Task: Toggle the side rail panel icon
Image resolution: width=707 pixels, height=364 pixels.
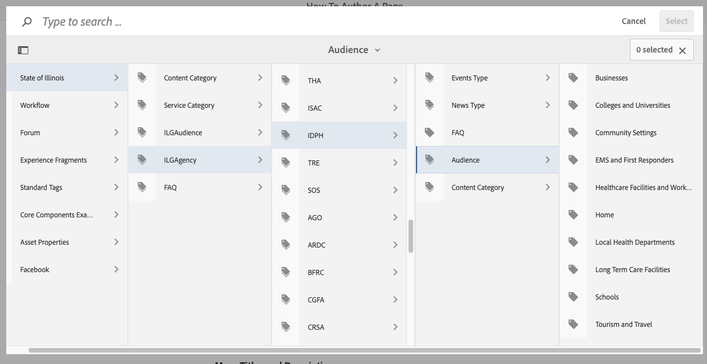Action: [x=23, y=50]
